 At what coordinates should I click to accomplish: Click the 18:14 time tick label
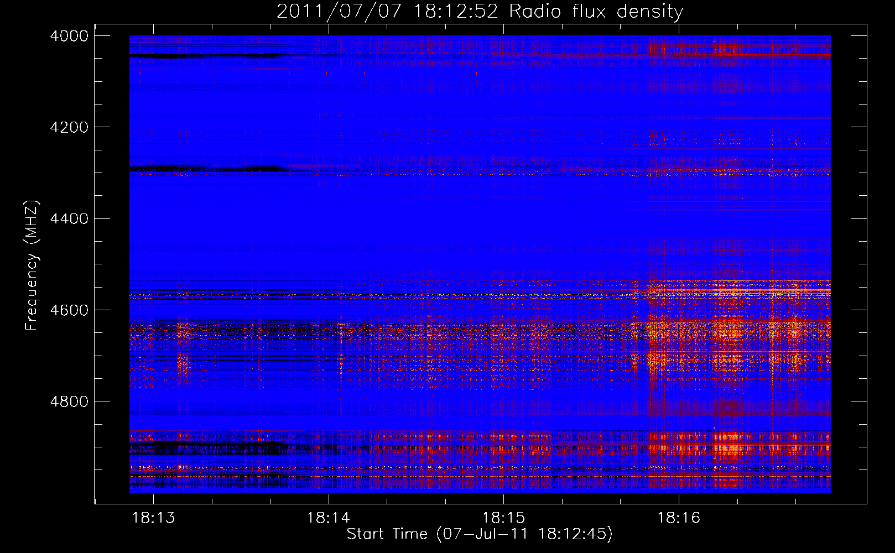[329, 518]
